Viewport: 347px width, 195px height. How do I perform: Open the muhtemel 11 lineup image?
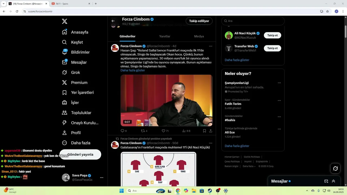pyautogui.click(x=158, y=169)
